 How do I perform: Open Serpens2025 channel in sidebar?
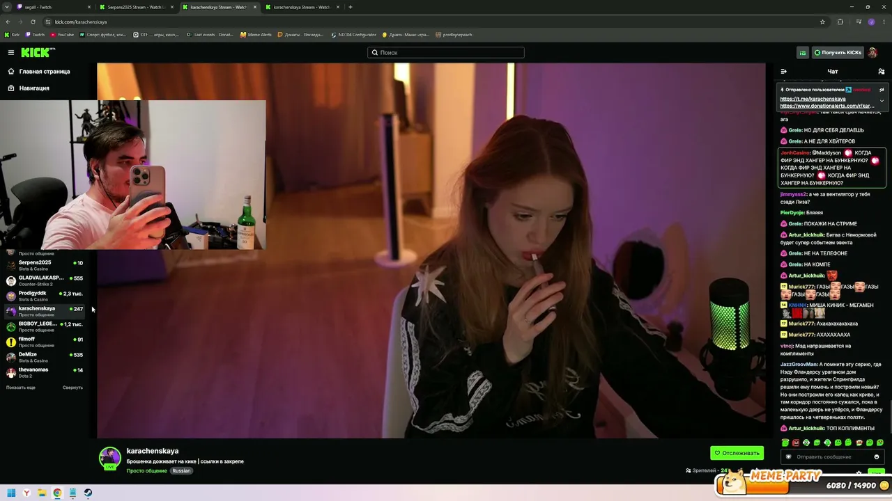44,265
